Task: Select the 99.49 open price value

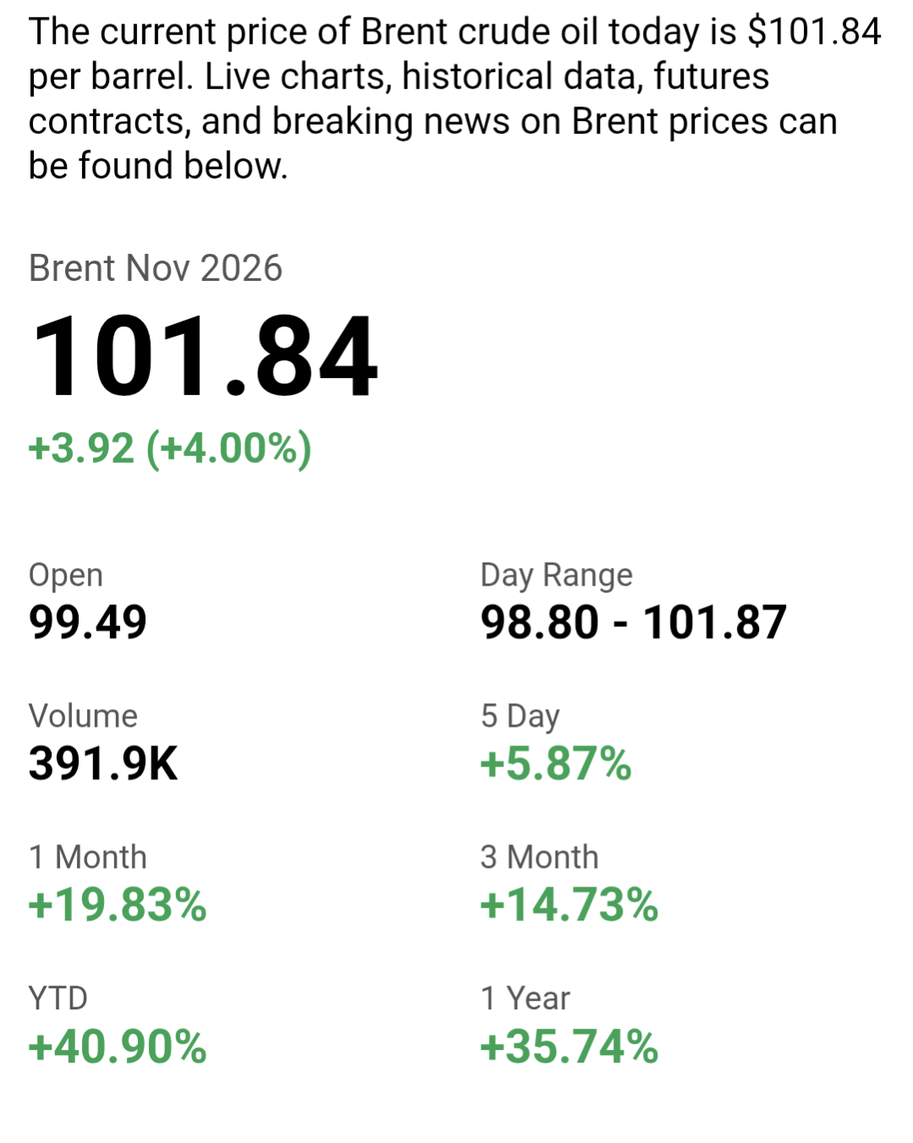Action: point(88,623)
